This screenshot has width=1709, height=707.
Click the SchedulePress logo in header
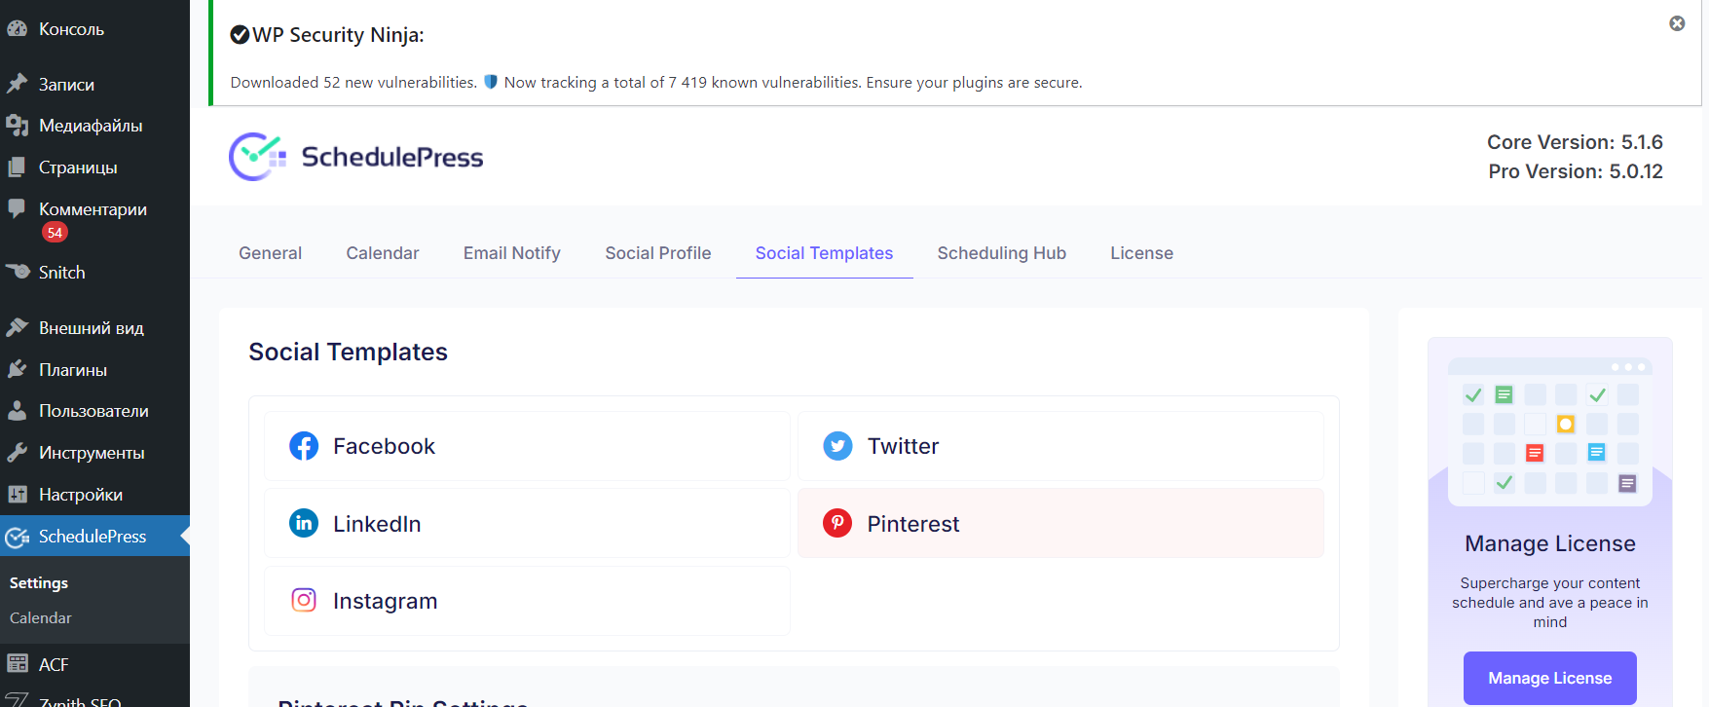(356, 157)
